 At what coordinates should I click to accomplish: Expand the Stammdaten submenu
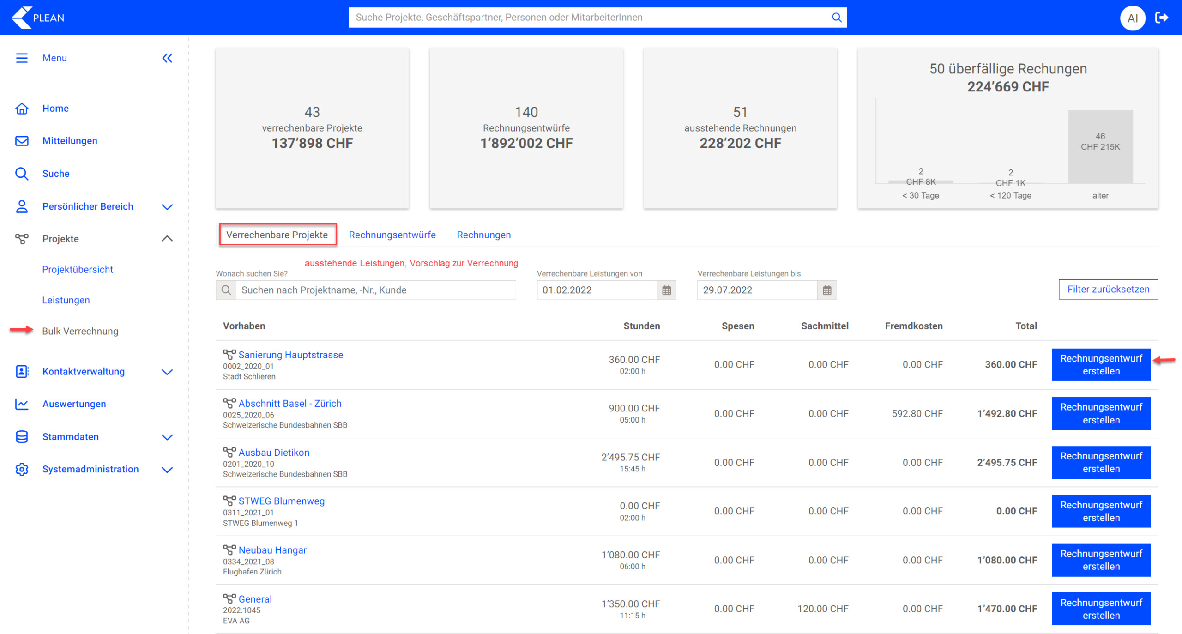pyautogui.click(x=167, y=437)
